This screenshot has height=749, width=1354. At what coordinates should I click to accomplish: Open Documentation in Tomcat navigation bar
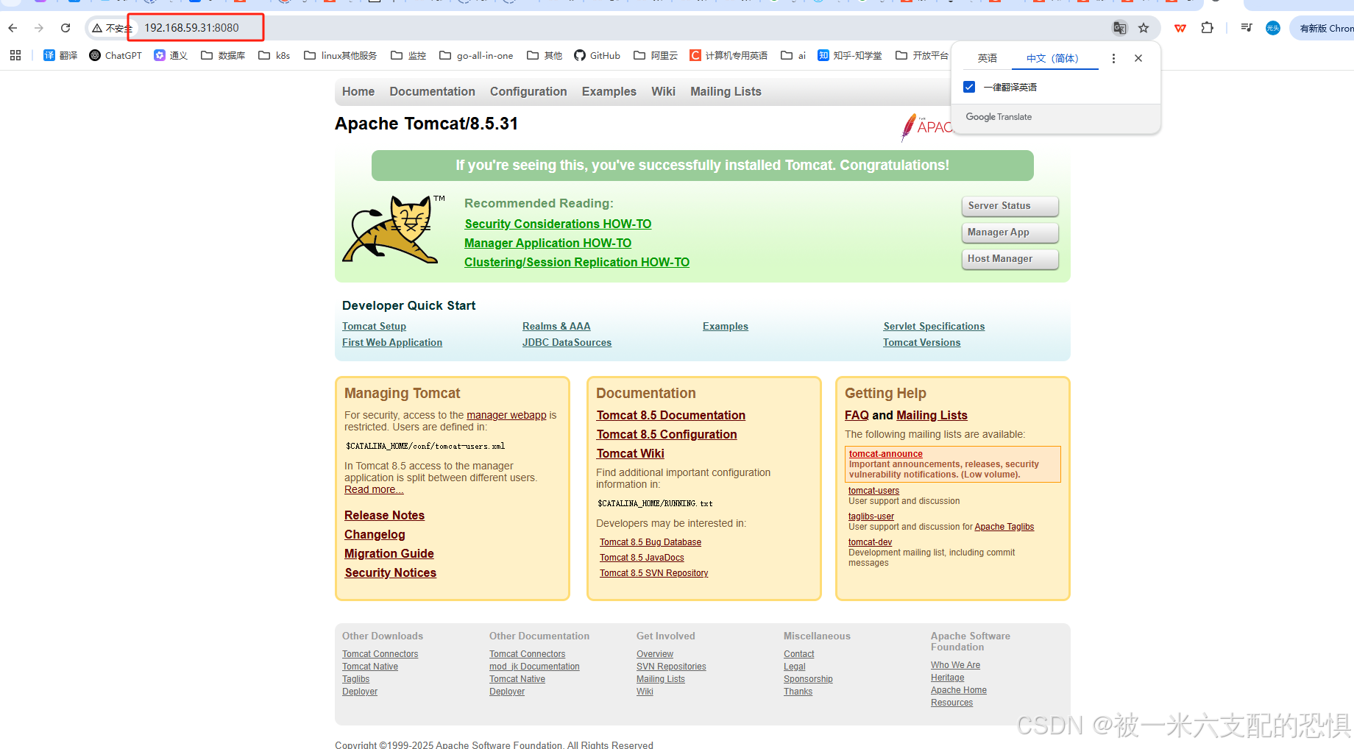[433, 91]
